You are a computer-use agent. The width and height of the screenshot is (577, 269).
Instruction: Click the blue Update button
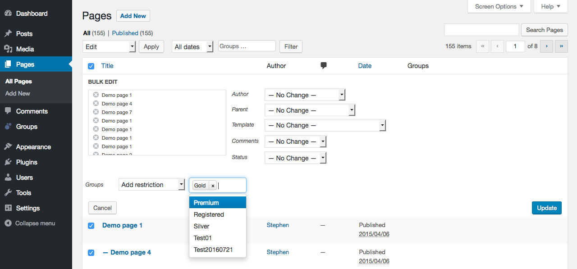coord(547,208)
